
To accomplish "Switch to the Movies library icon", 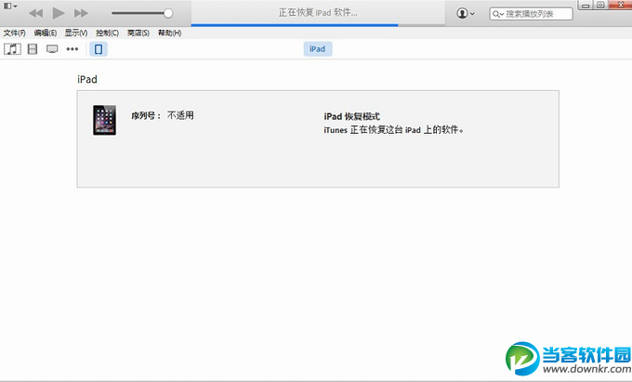I will pyautogui.click(x=33, y=49).
